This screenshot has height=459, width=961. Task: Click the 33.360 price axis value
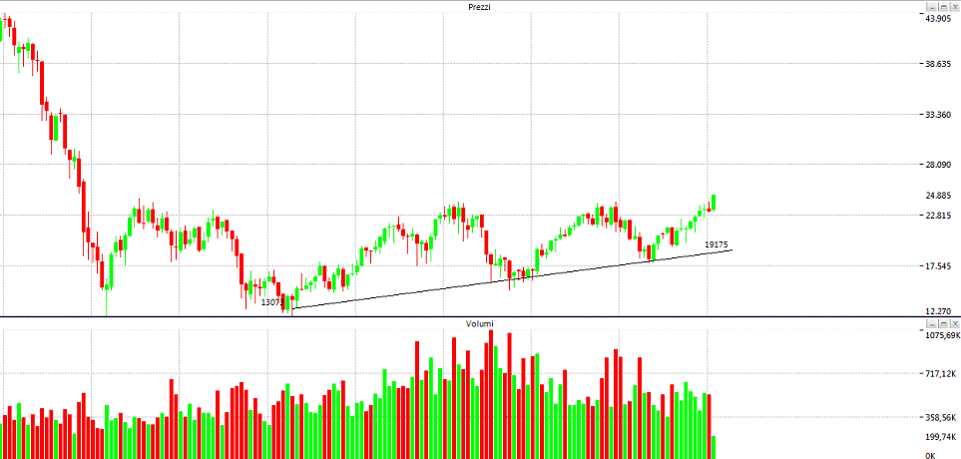937,115
